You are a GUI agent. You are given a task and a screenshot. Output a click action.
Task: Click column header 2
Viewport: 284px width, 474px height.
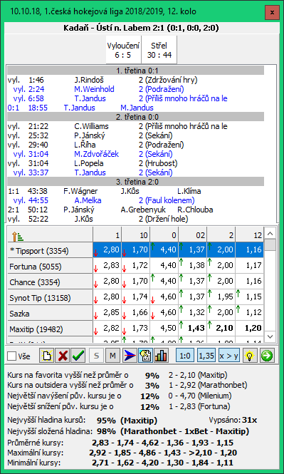tap(221, 235)
